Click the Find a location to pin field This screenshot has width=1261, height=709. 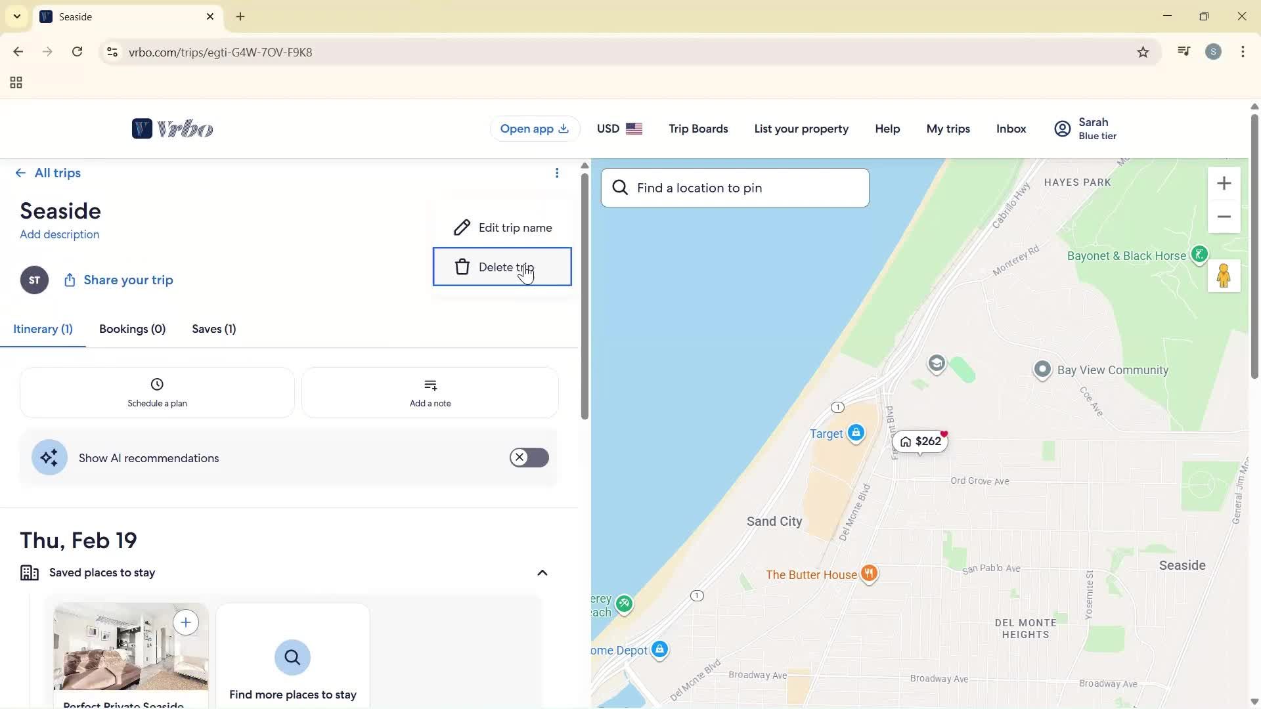click(x=734, y=187)
